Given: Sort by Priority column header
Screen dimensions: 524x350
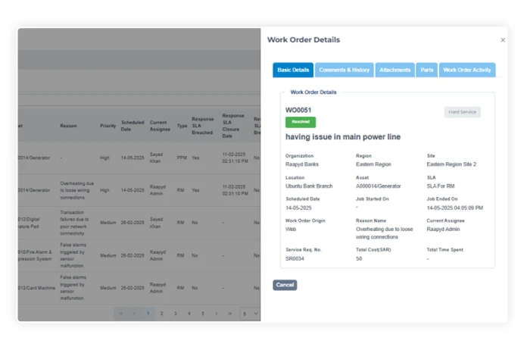Looking at the screenshot, I should (108, 126).
